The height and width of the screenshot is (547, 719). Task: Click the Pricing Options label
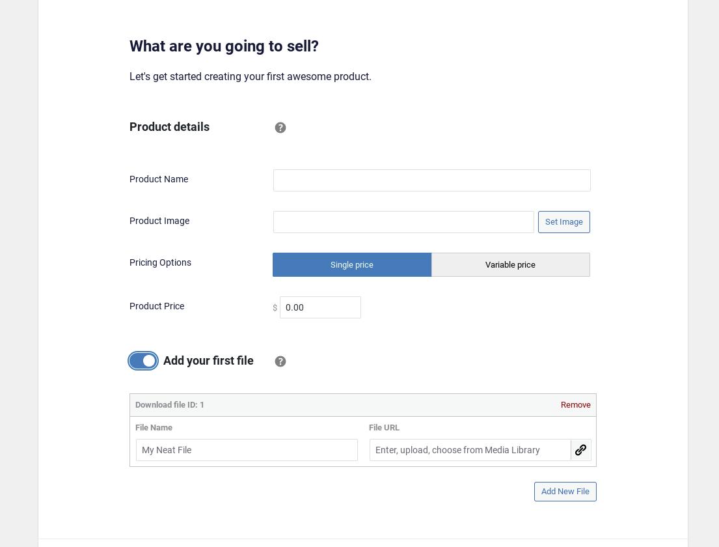[x=160, y=262]
